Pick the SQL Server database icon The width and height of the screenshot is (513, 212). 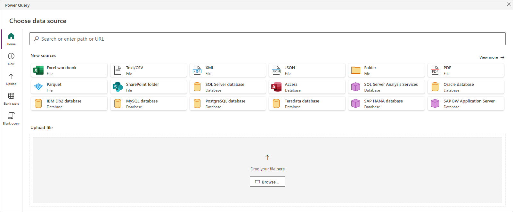coord(197,87)
